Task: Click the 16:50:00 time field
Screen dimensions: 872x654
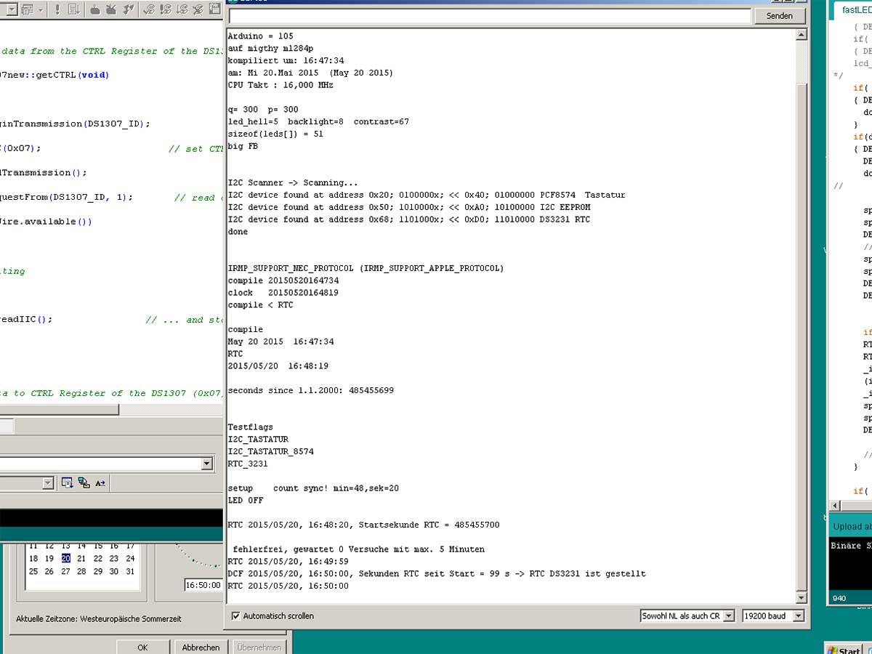Action: pos(203,584)
